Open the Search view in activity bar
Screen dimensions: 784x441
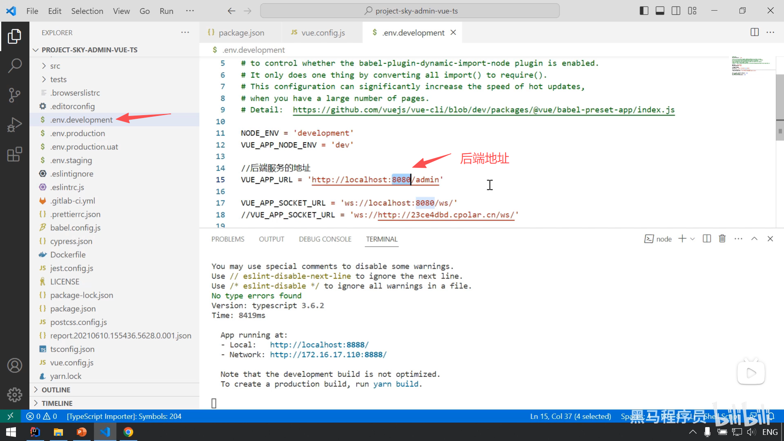[15, 65]
